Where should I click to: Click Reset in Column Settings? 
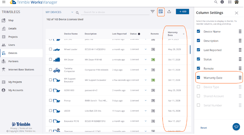(204, 128)
